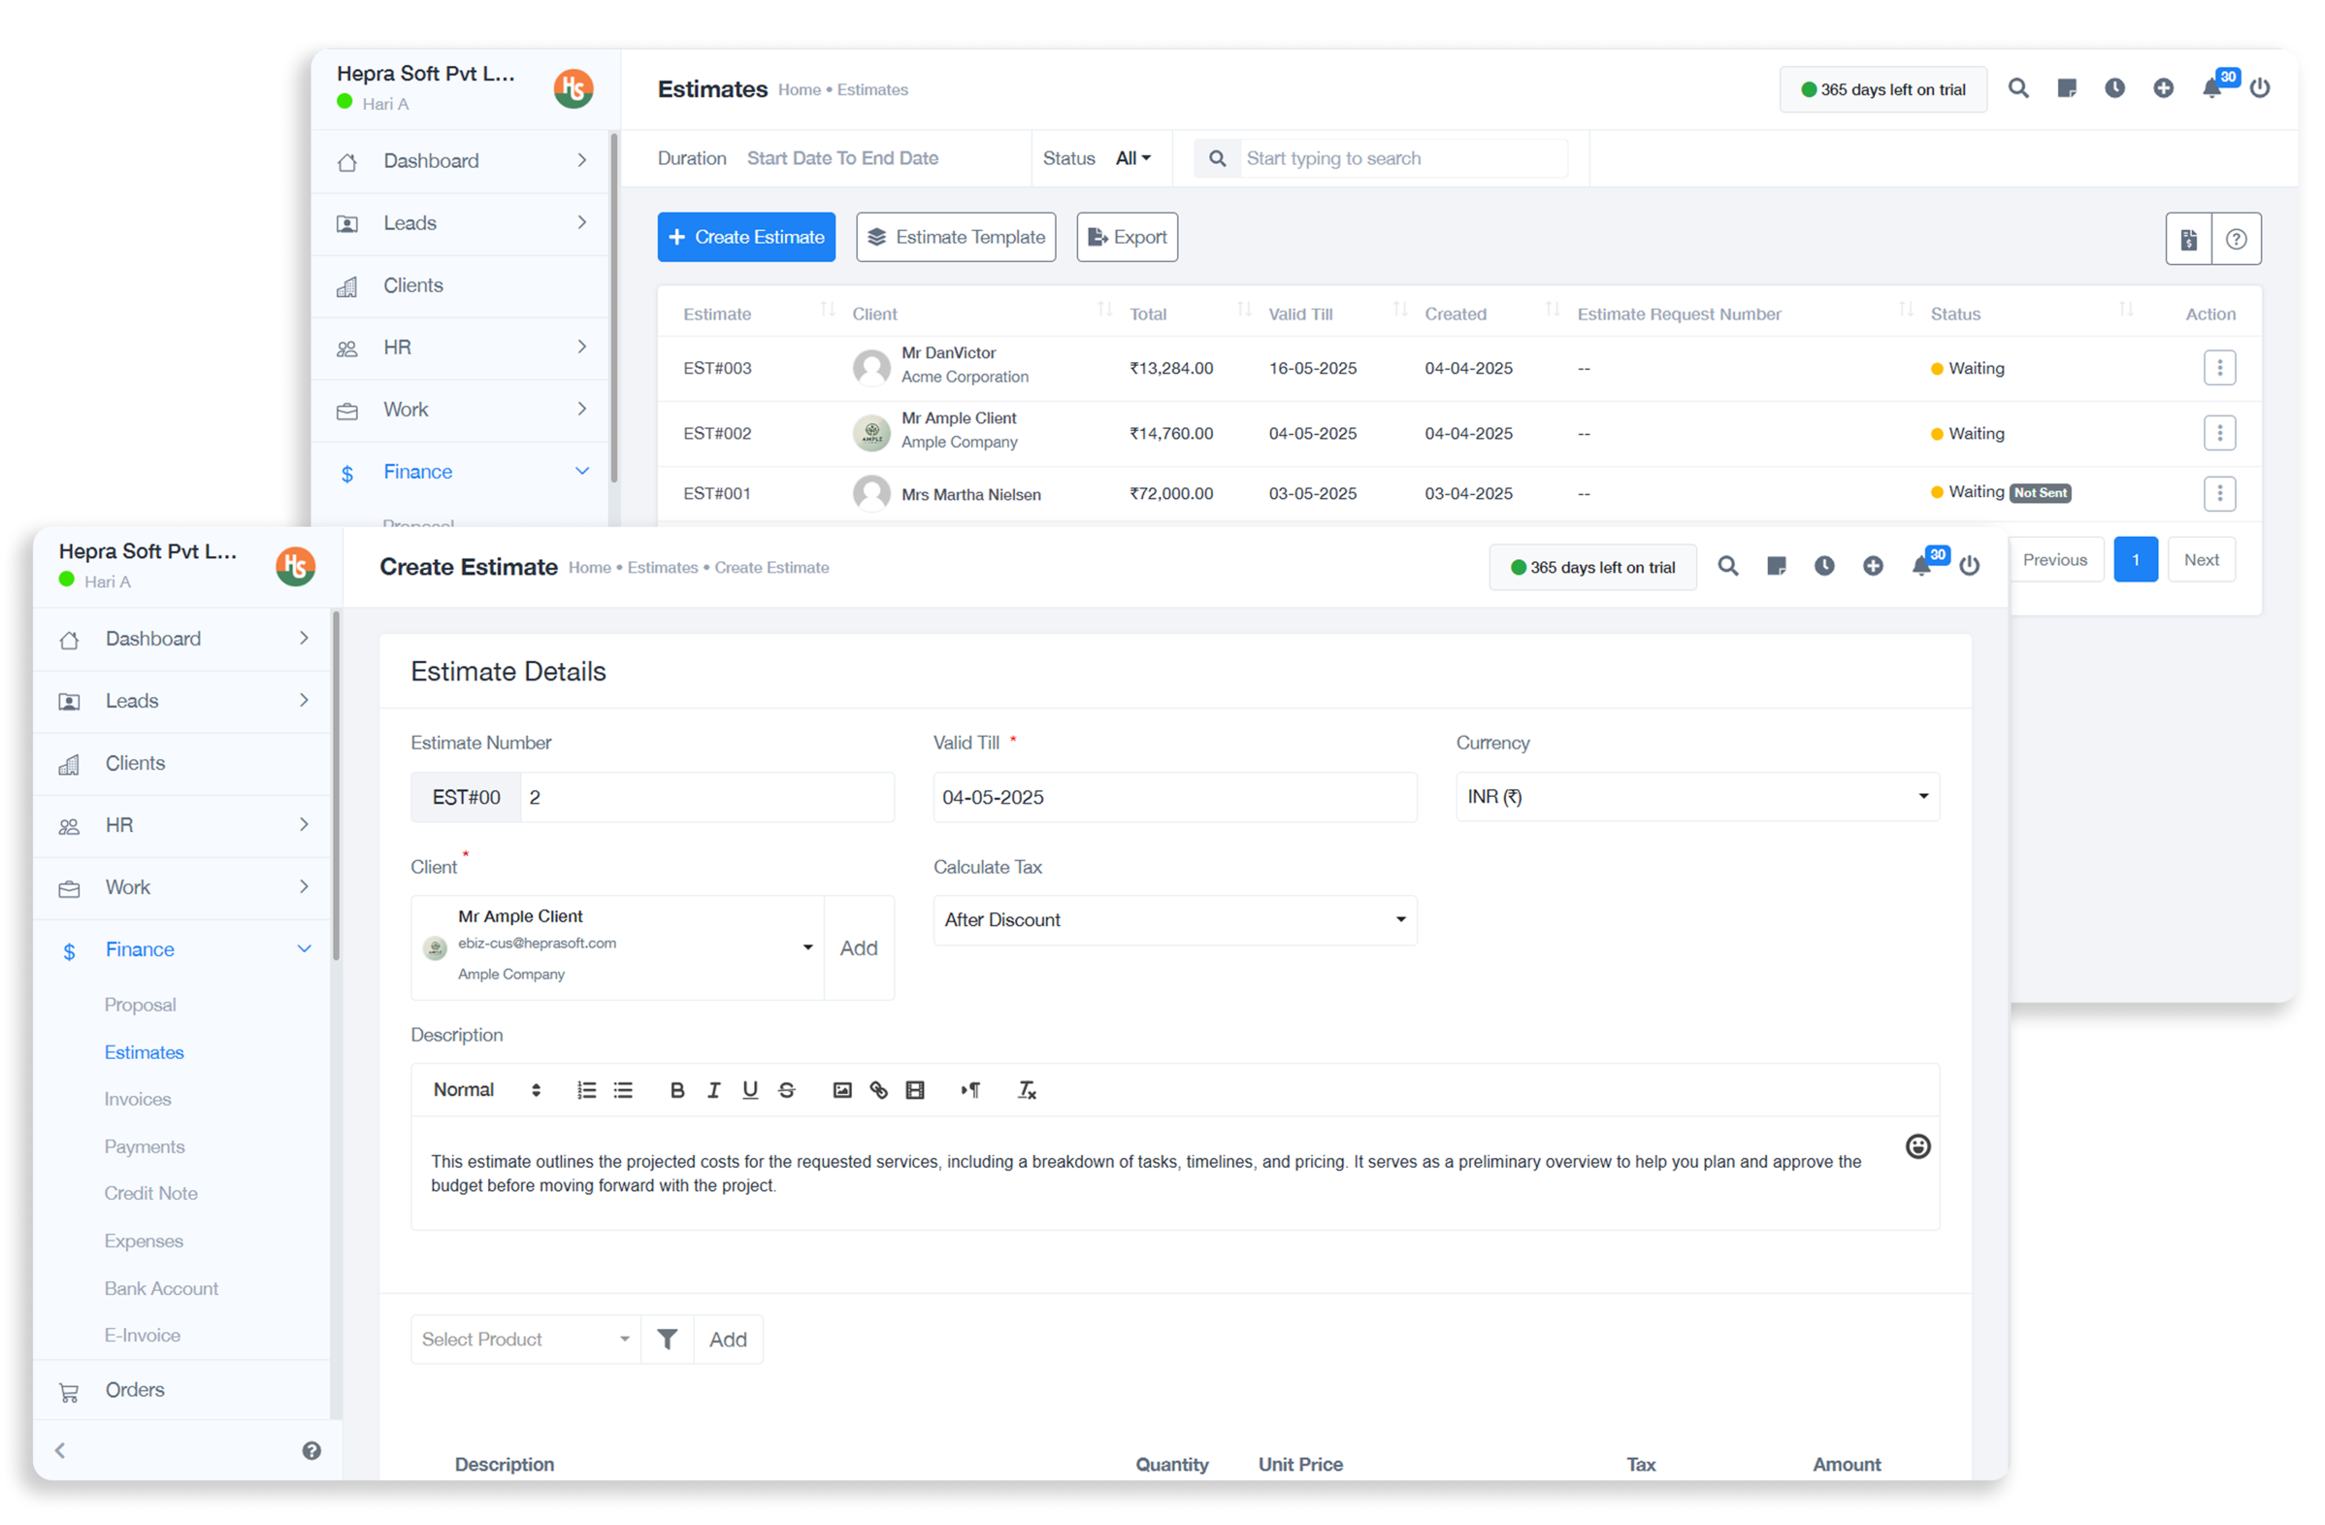The image size is (2325, 1525).
Task: Click the Bold formatting icon
Action: coord(677,1090)
